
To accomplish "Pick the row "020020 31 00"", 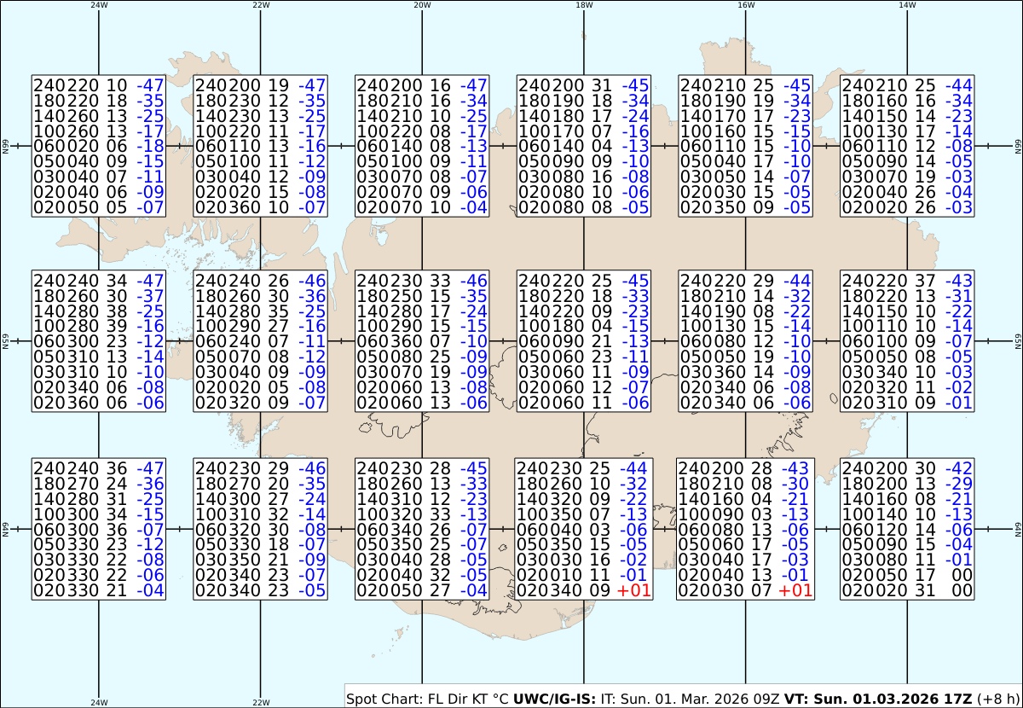I will click(908, 590).
